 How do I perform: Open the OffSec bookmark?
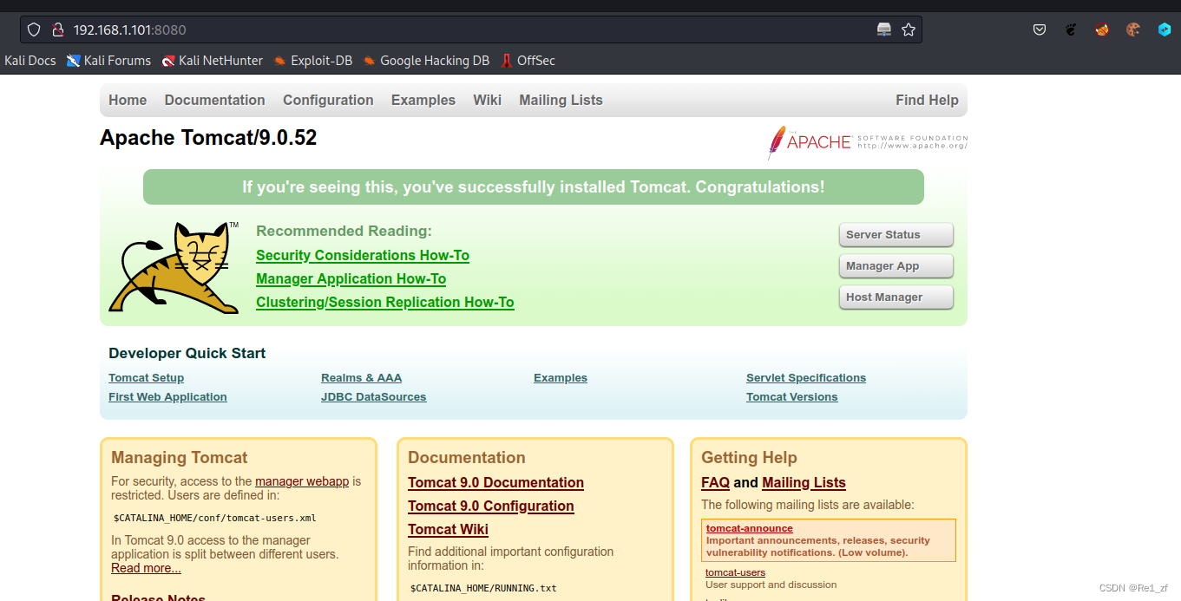tap(528, 61)
